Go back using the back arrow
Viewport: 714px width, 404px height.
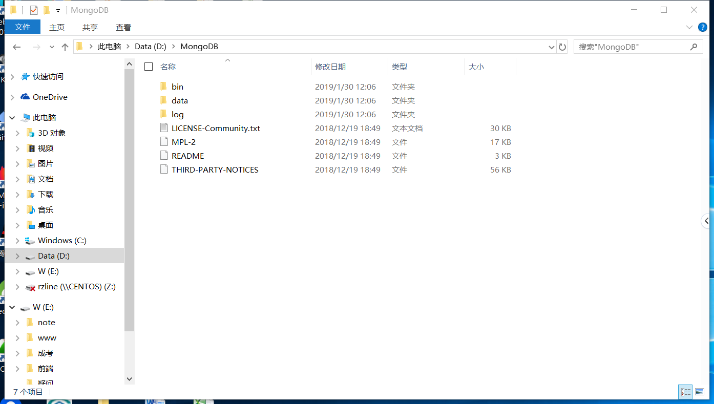click(x=17, y=47)
